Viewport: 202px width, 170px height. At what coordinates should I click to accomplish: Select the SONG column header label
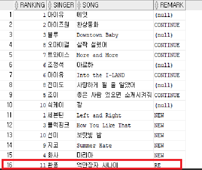click(90, 5)
